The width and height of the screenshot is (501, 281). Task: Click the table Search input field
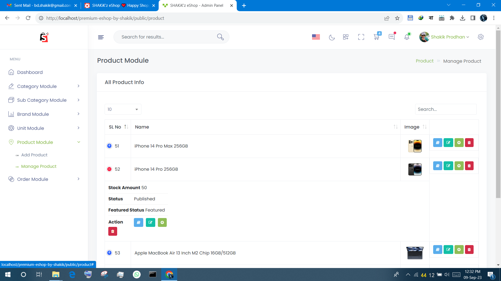point(446,109)
